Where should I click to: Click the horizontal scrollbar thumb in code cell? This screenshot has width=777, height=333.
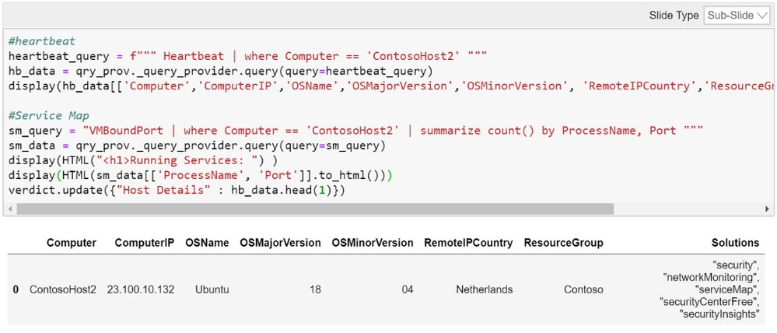(315, 209)
